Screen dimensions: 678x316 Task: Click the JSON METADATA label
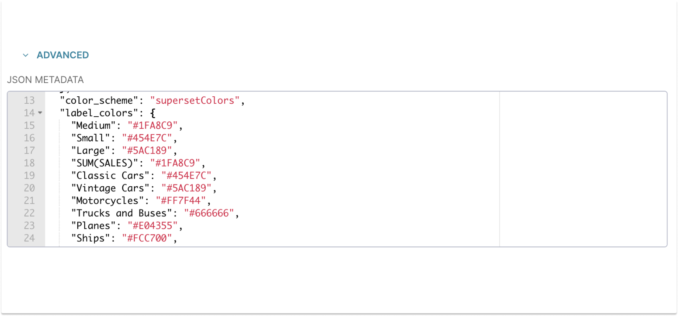pos(46,80)
